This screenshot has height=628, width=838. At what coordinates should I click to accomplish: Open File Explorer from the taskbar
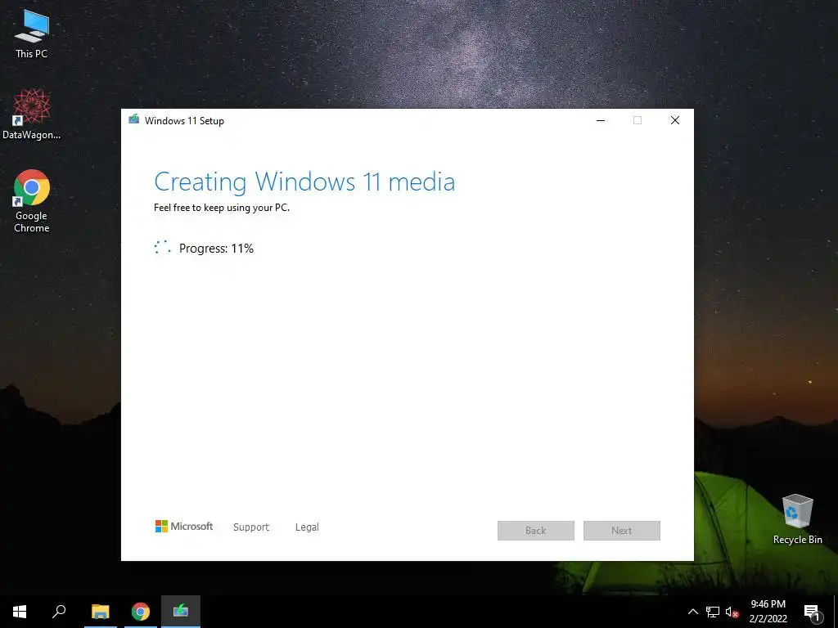tap(101, 612)
